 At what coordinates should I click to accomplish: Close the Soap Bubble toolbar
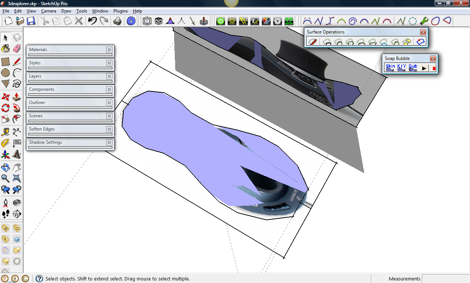coord(433,58)
